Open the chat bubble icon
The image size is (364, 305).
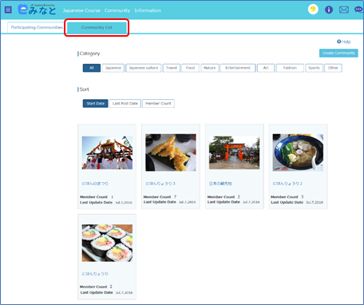(x=358, y=10)
